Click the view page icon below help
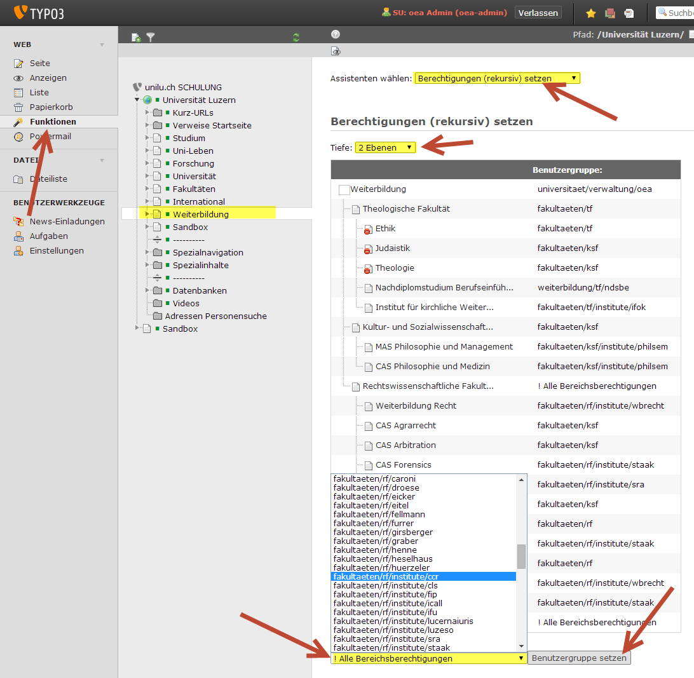 [x=336, y=51]
